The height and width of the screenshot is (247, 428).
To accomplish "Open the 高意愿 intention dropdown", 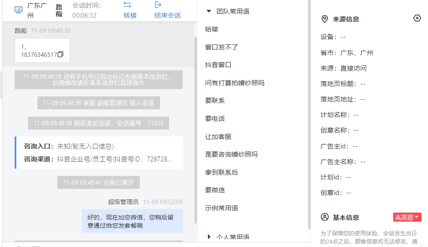I will pos(407,217).
